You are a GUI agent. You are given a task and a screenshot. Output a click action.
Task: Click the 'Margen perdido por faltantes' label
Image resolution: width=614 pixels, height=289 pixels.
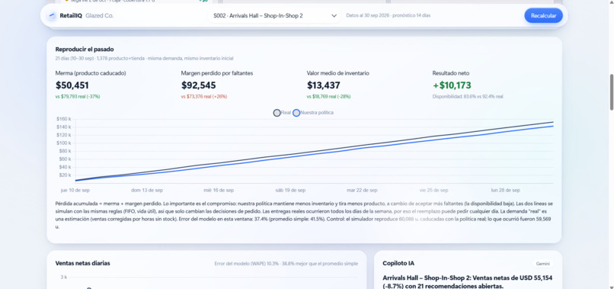pos(217,73)
